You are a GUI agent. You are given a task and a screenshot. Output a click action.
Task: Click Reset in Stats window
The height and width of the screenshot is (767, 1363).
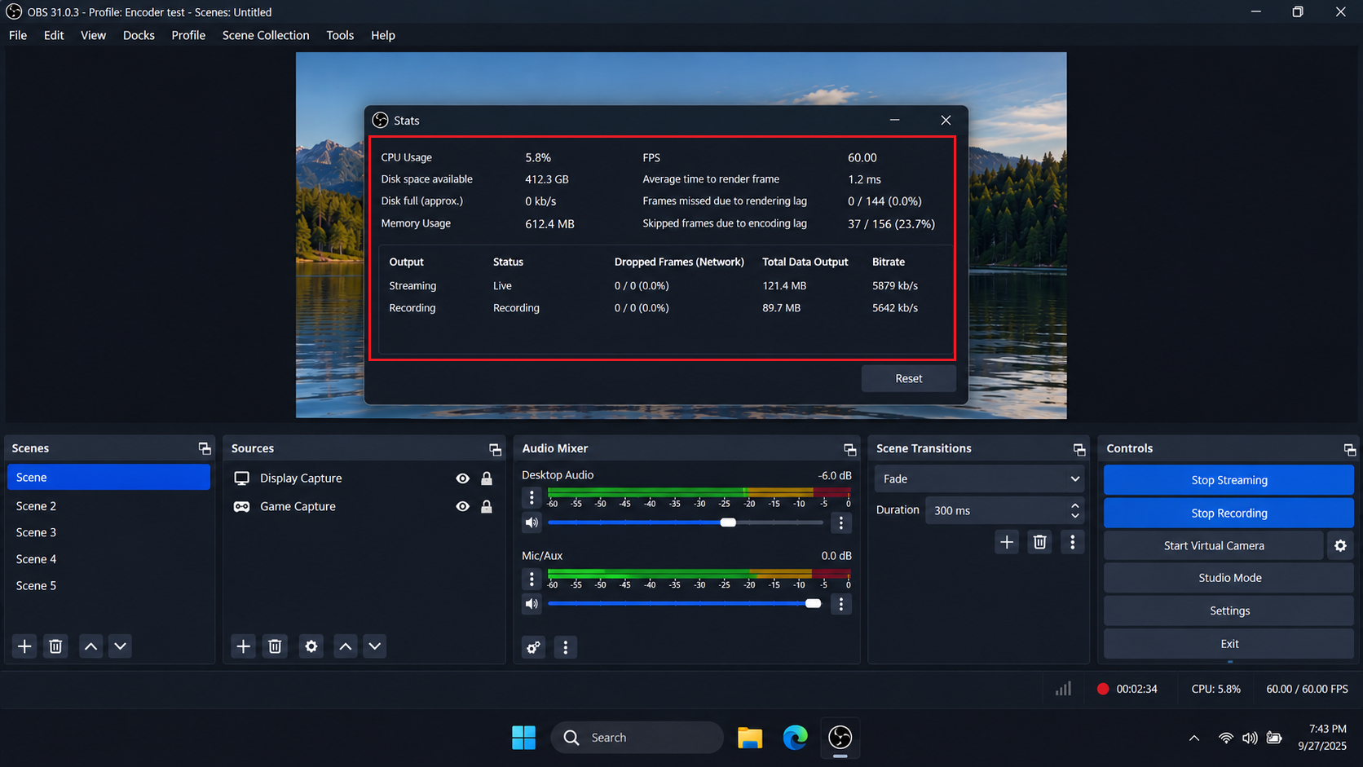pos(908,378)
